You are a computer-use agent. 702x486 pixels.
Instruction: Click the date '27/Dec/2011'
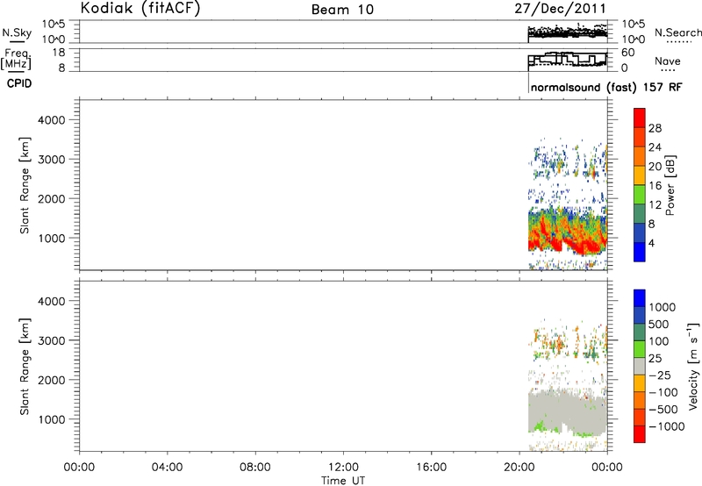560,9
